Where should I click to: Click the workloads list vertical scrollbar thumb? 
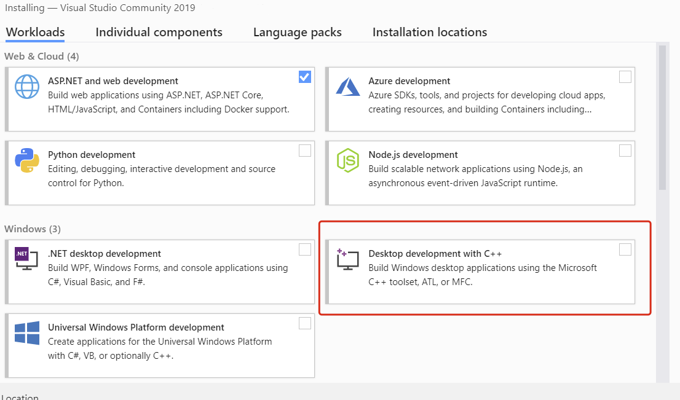(x=662, y=117)
